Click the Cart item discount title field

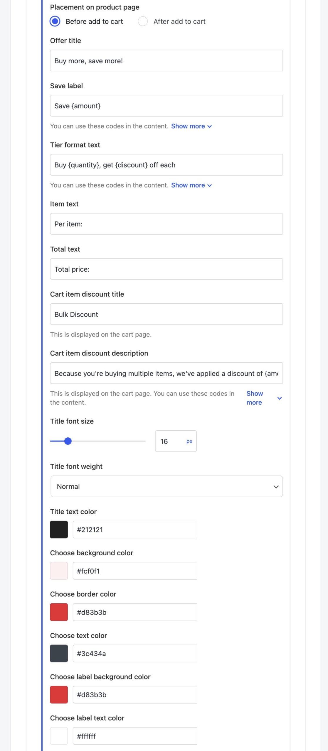pyautogui.click(x=166, y=314)
